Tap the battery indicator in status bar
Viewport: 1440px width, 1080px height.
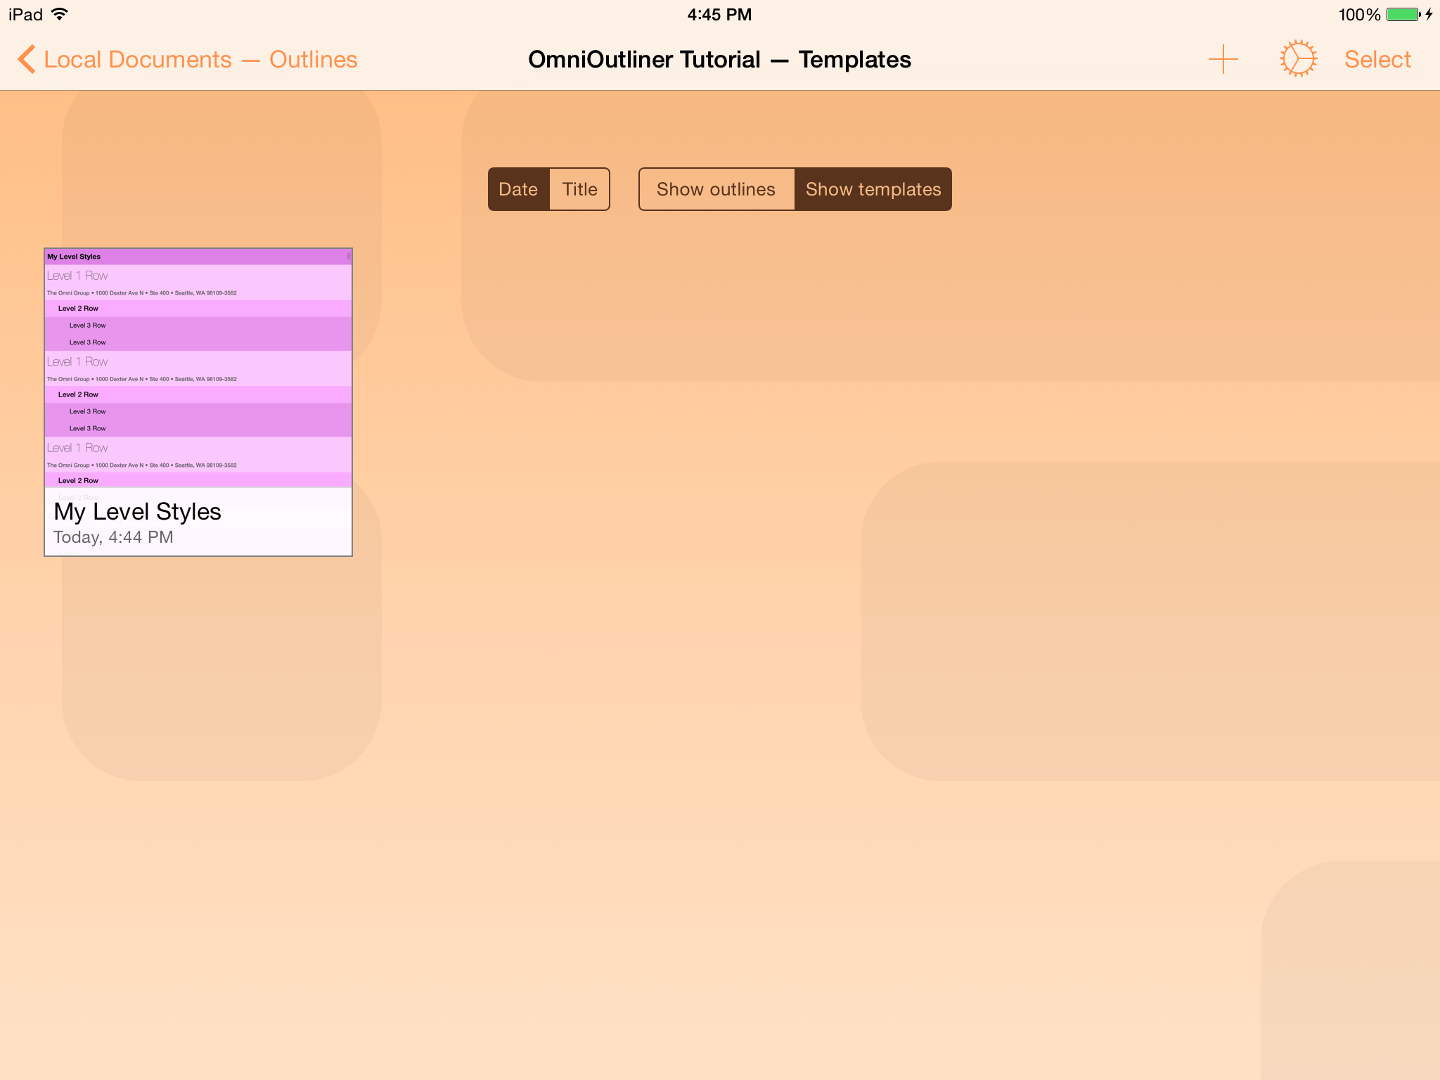[1403, 15]
